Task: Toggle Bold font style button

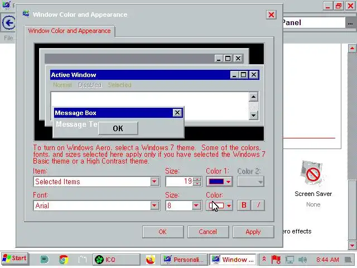Action: pyautogui.click(x=244, y=205)
